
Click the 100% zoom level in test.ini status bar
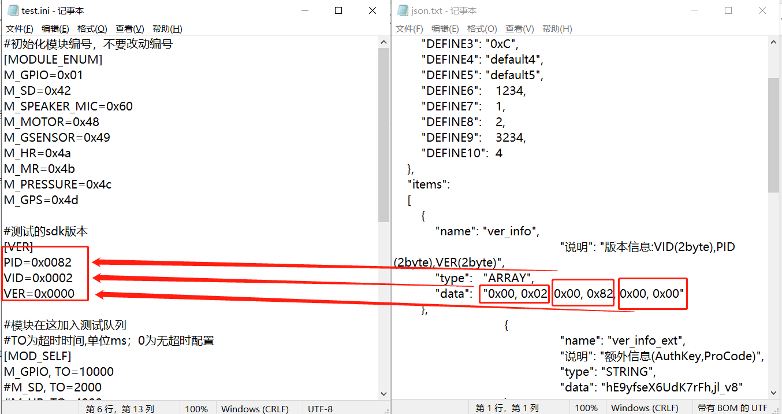(196, 409)
